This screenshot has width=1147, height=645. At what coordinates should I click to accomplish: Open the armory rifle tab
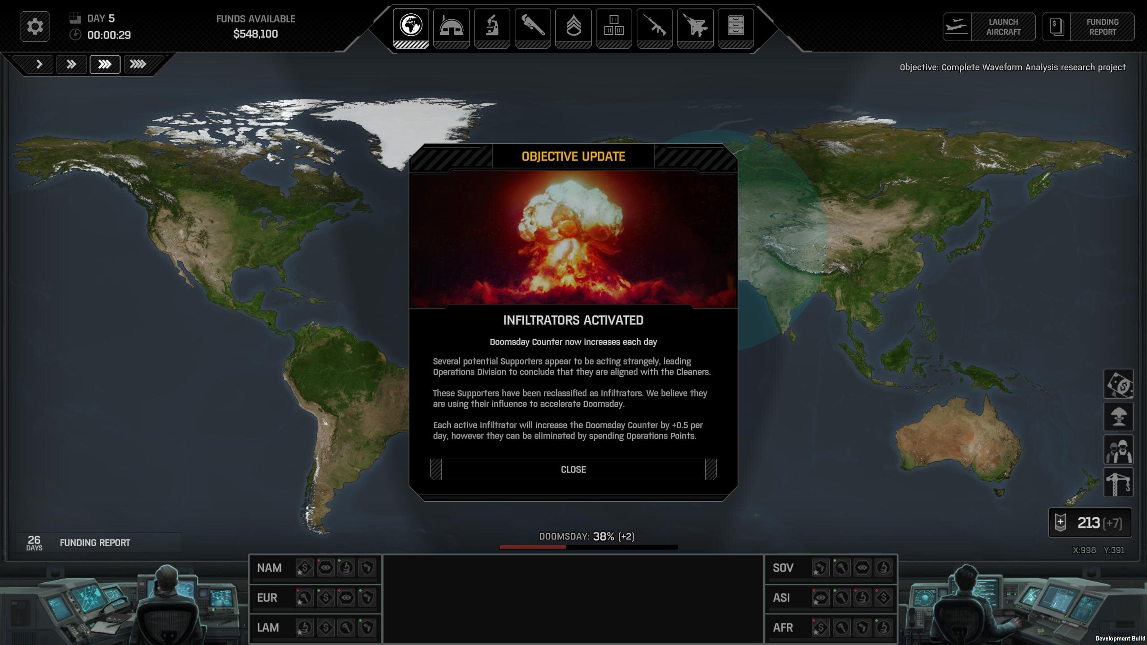click(x=655, y=26)
